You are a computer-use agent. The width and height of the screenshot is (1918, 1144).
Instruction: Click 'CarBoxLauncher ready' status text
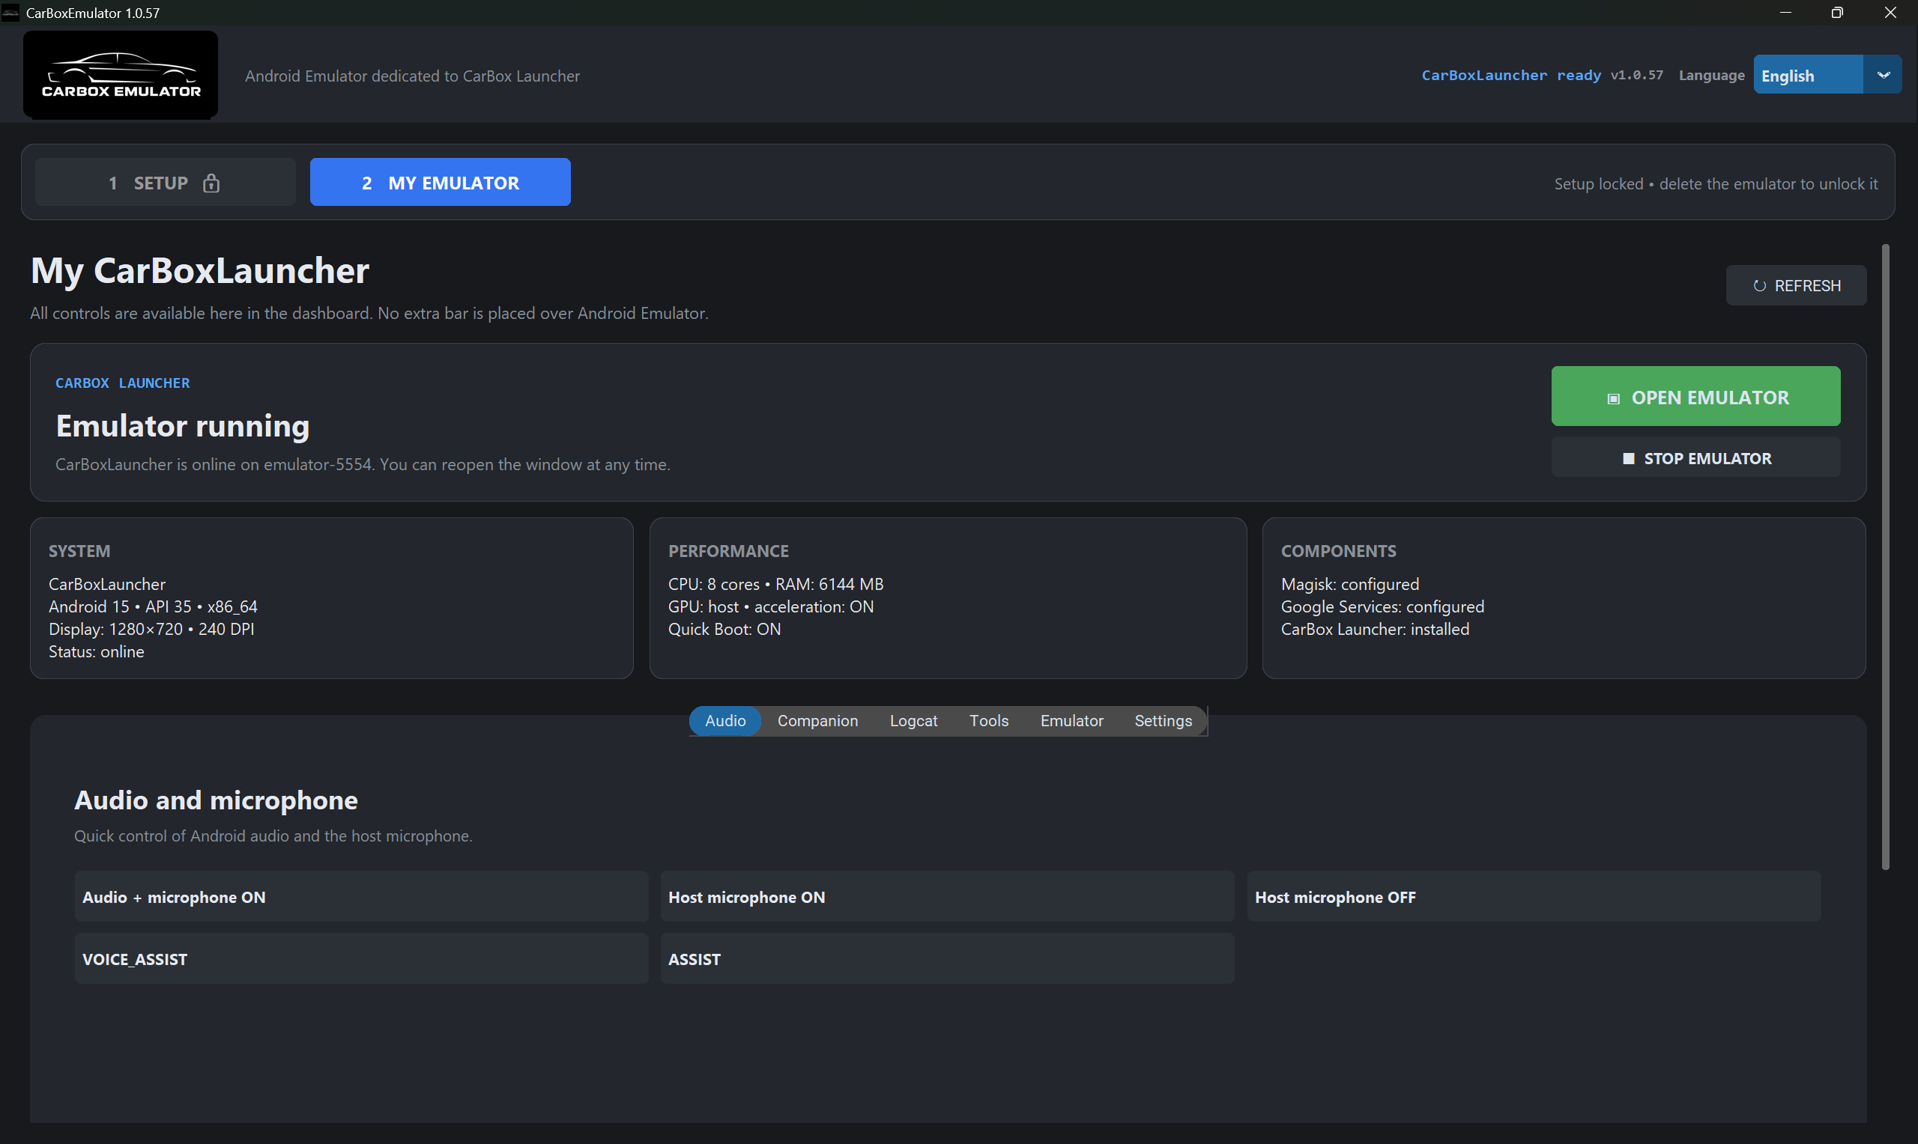pyautogui.click(x=1512, y=76)
